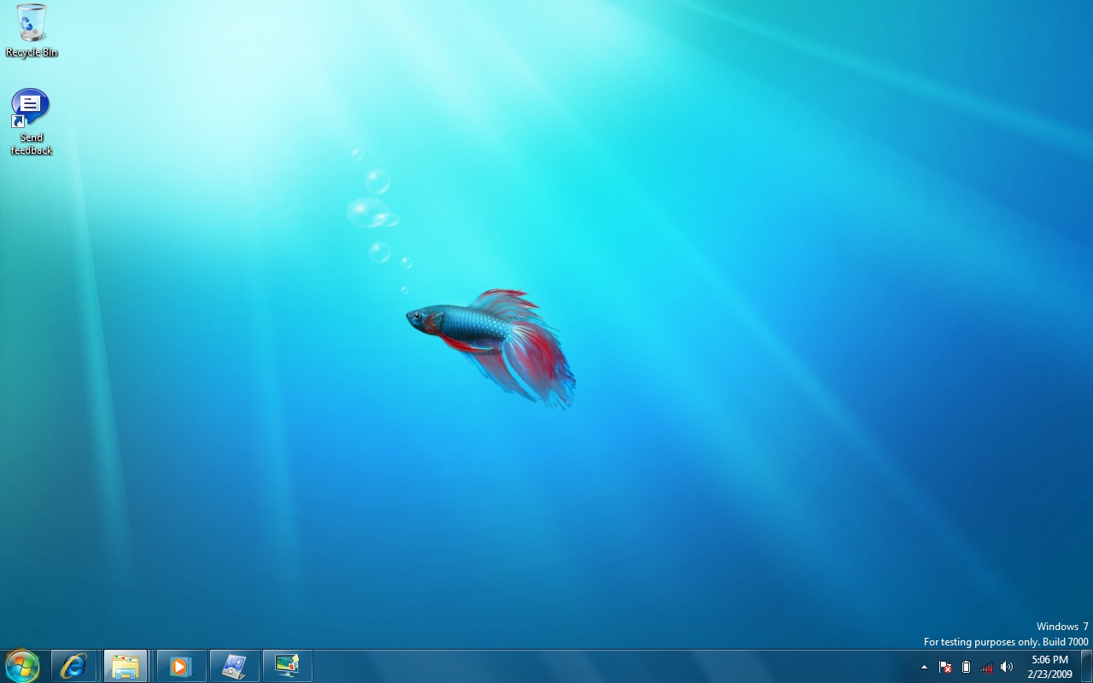Select the Recycle Bin desktop icon
Image resolution: width=1093 pixels, height=683 pixels.
point(32,31)
